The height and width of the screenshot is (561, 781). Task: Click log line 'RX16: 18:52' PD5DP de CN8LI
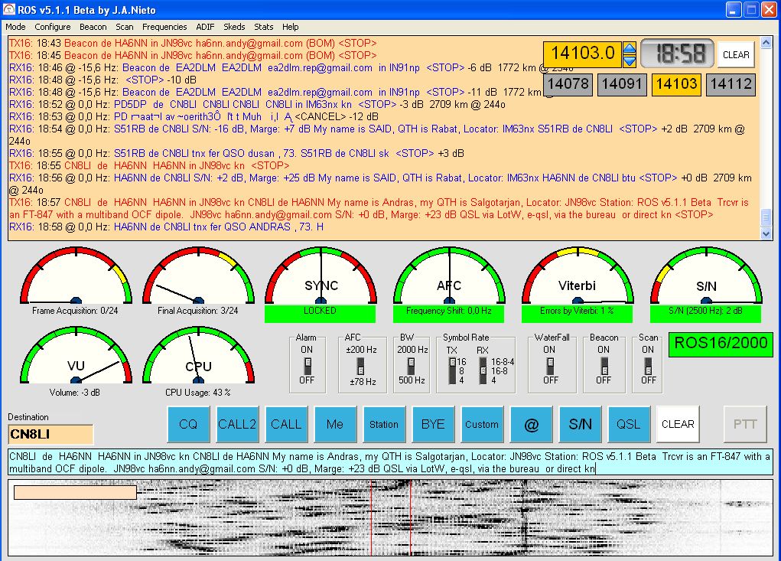click(257, 105)
